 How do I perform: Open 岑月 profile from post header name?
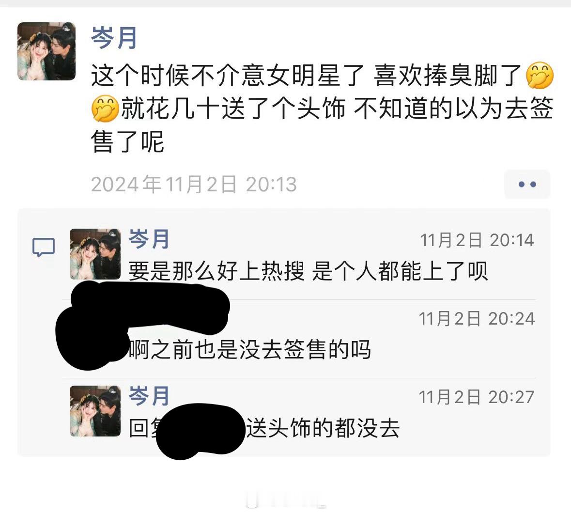[114, 38]
